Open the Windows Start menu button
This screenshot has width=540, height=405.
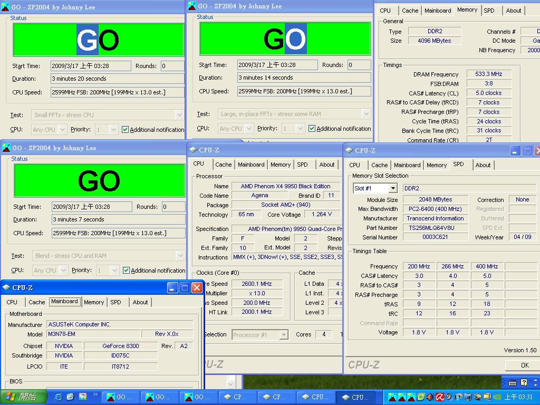point(22,397)
